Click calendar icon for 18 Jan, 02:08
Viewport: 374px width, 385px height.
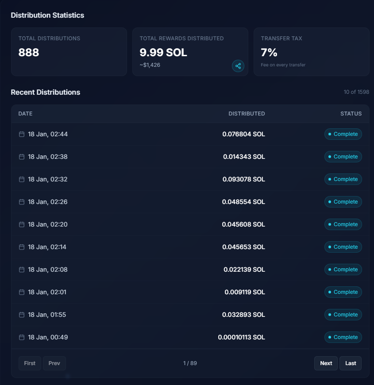(x=22, y=269)
